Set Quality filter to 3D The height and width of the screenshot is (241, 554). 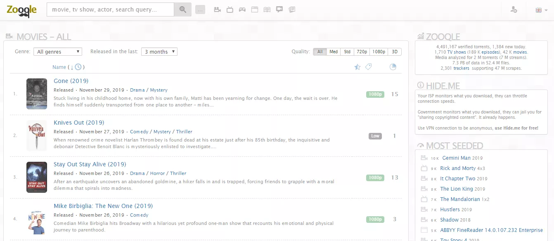(395, 52)
